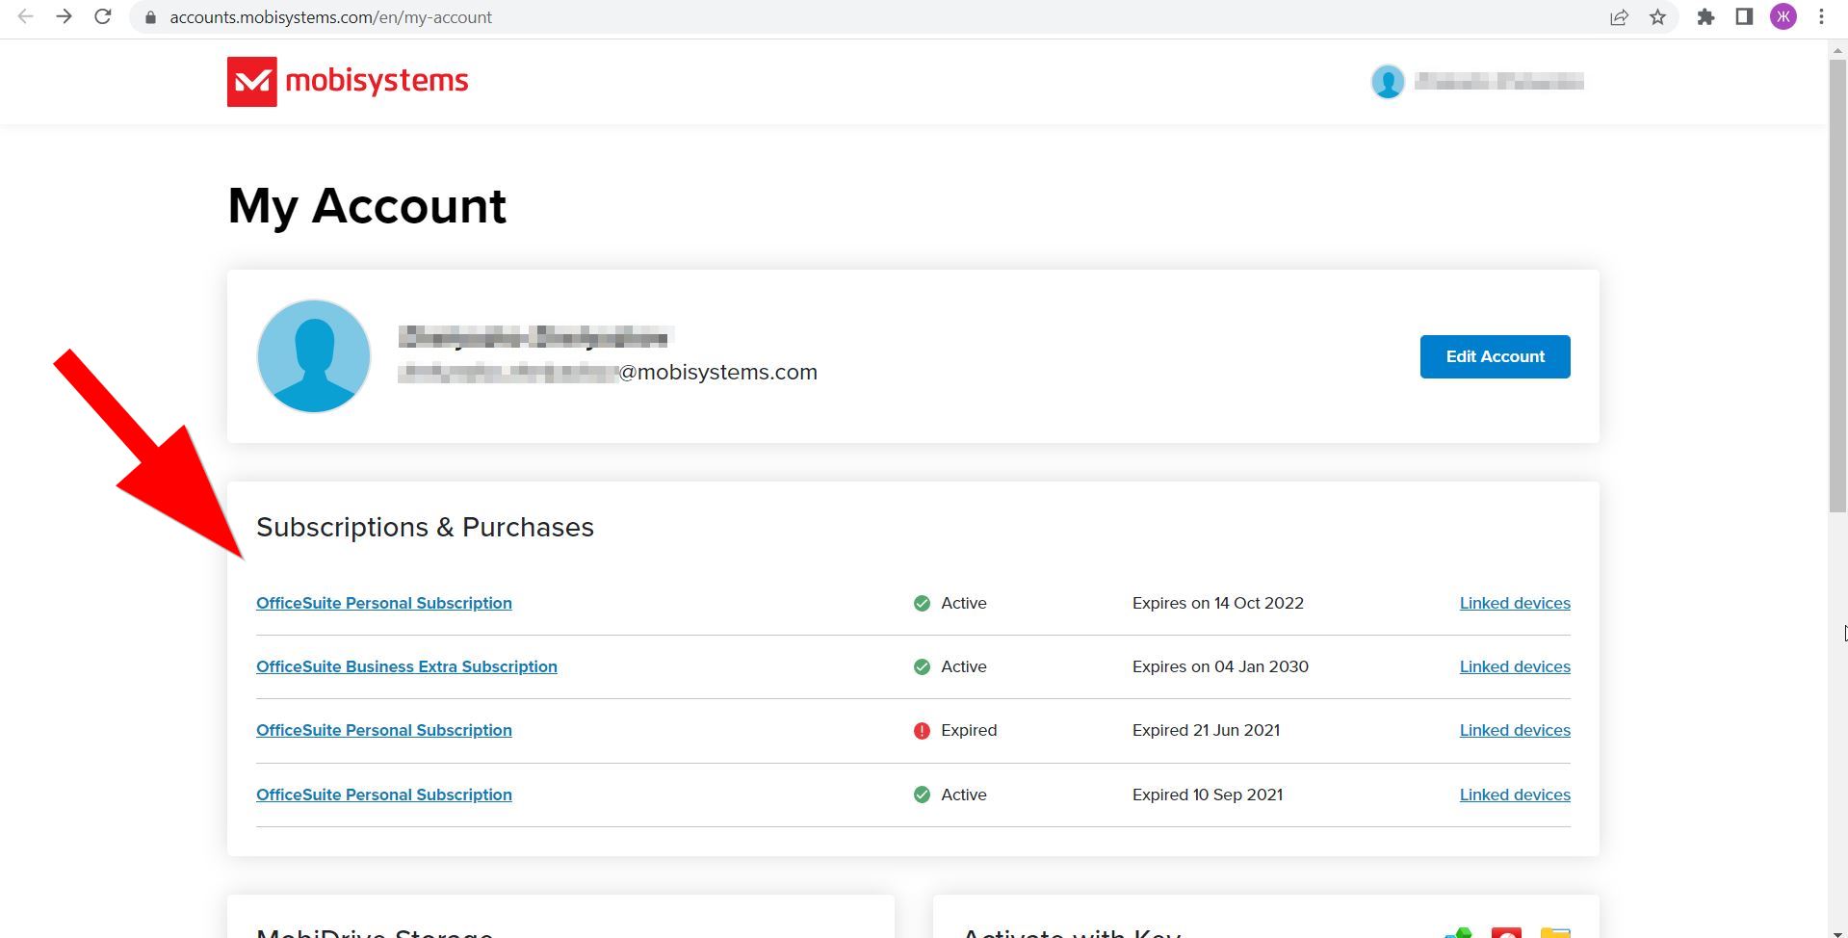Click the browser forward arrow
This screenshot has height=938, width=1848.
click(64, 17)
